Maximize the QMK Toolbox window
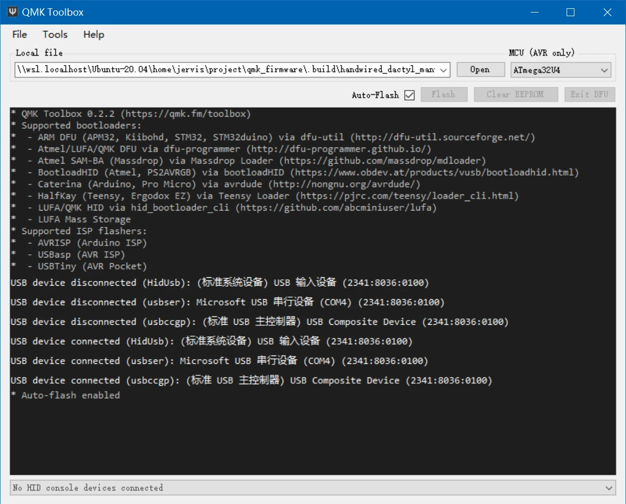626x504 pixels. tap(571, 12)
